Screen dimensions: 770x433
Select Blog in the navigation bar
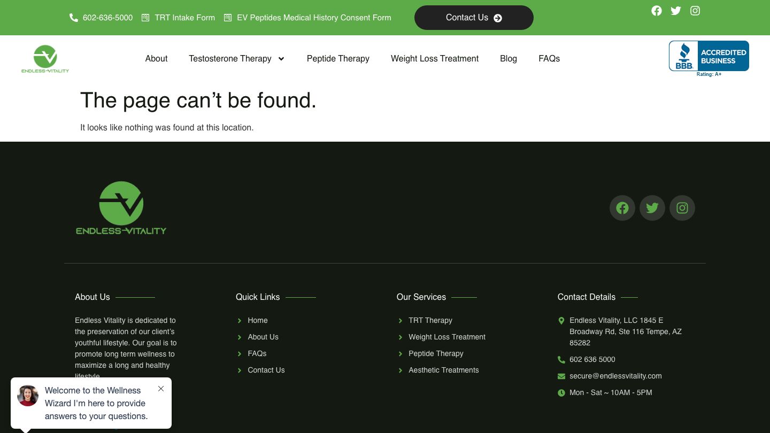508,59
